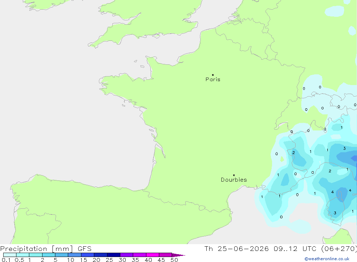Click the legend arrow tip above 50
Screen dimensions: 357x262
pyautogui.click(x=178, y=255)
